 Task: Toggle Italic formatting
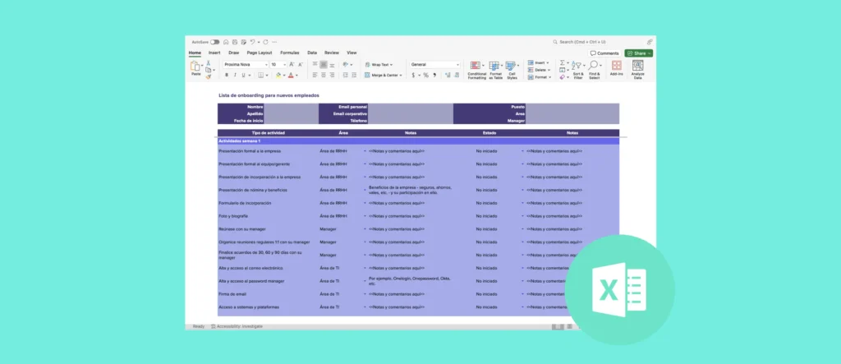point(235,75)
